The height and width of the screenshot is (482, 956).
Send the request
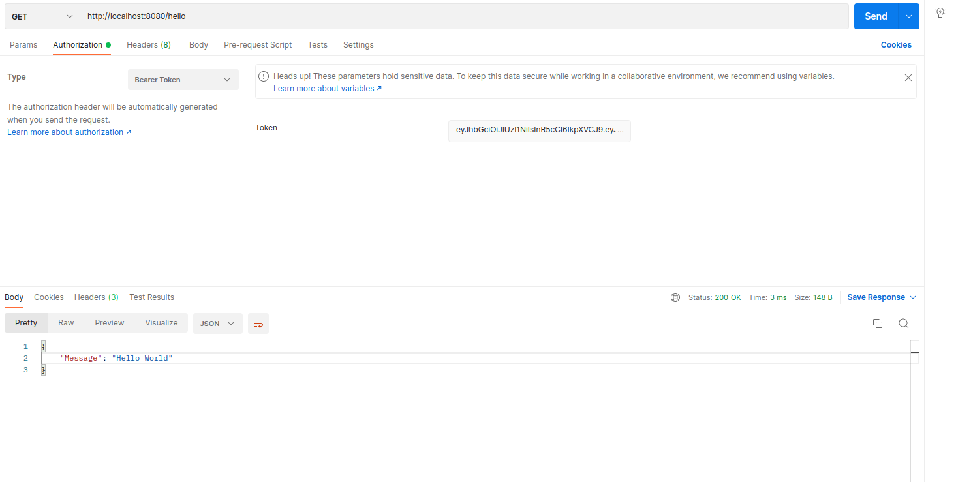(875, 16)
